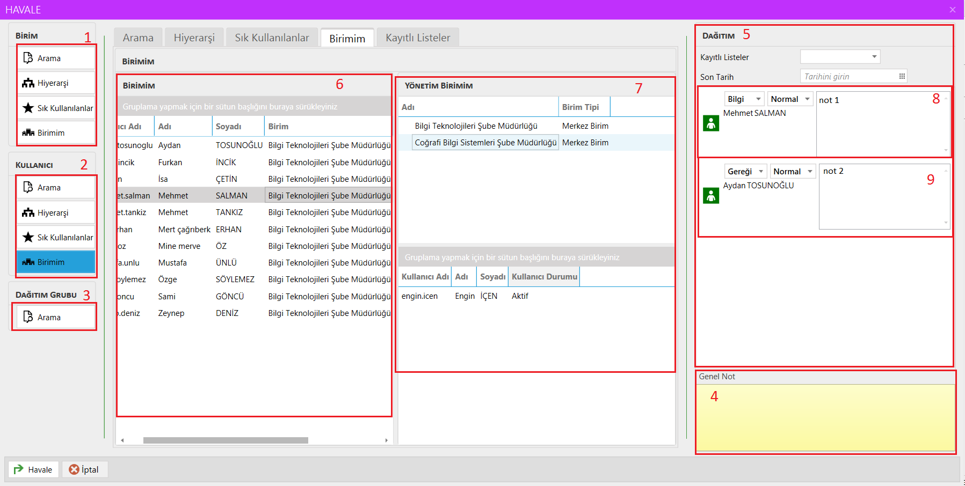The width and height of the screenshot is (965, 486).
Task: Select the row for Mine merve ÖZ
Action: [254, 246]
